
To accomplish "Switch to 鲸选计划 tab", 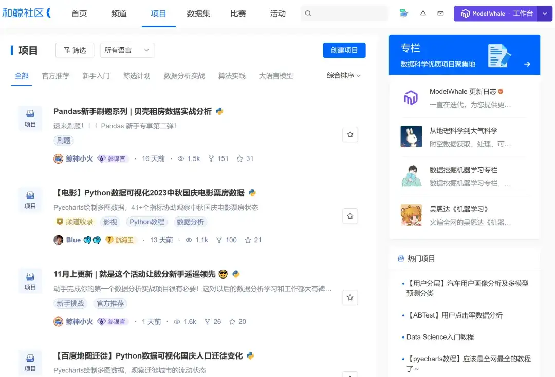I will 137,76.
